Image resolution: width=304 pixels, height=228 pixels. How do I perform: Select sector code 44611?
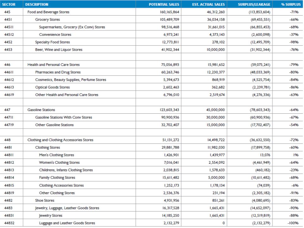pos(9,72)
